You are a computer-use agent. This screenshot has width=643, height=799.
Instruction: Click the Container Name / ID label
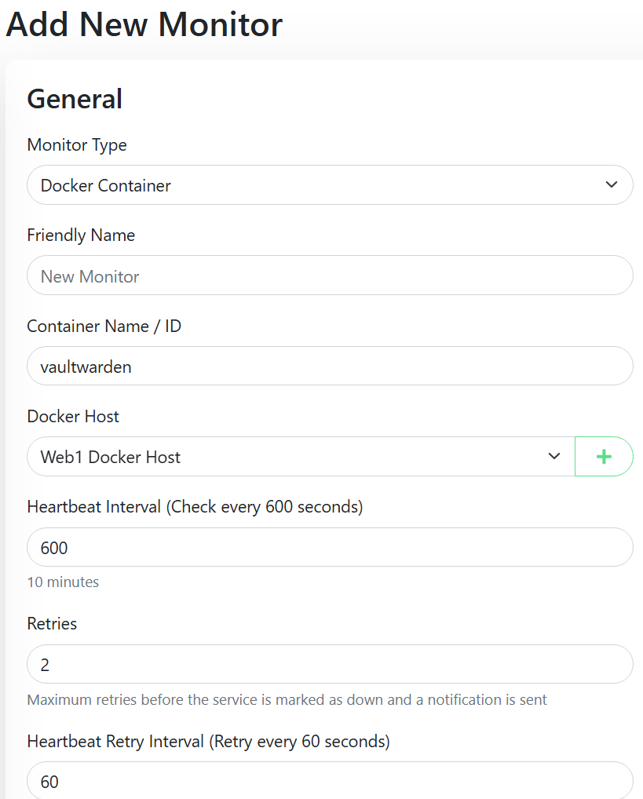tap(104, 327)
